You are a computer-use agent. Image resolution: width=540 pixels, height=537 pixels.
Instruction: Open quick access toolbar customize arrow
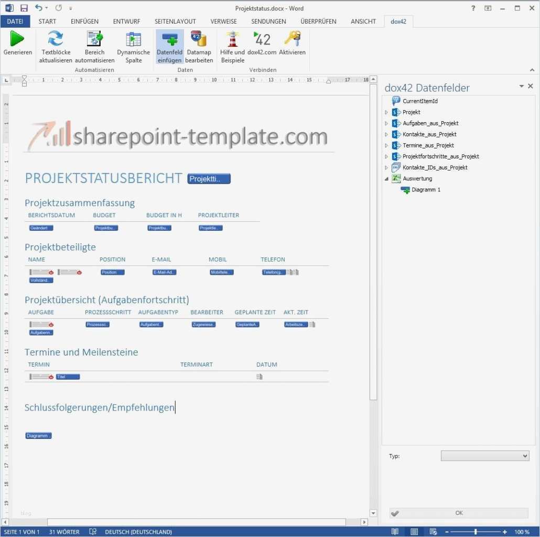(x=70, y=8)
